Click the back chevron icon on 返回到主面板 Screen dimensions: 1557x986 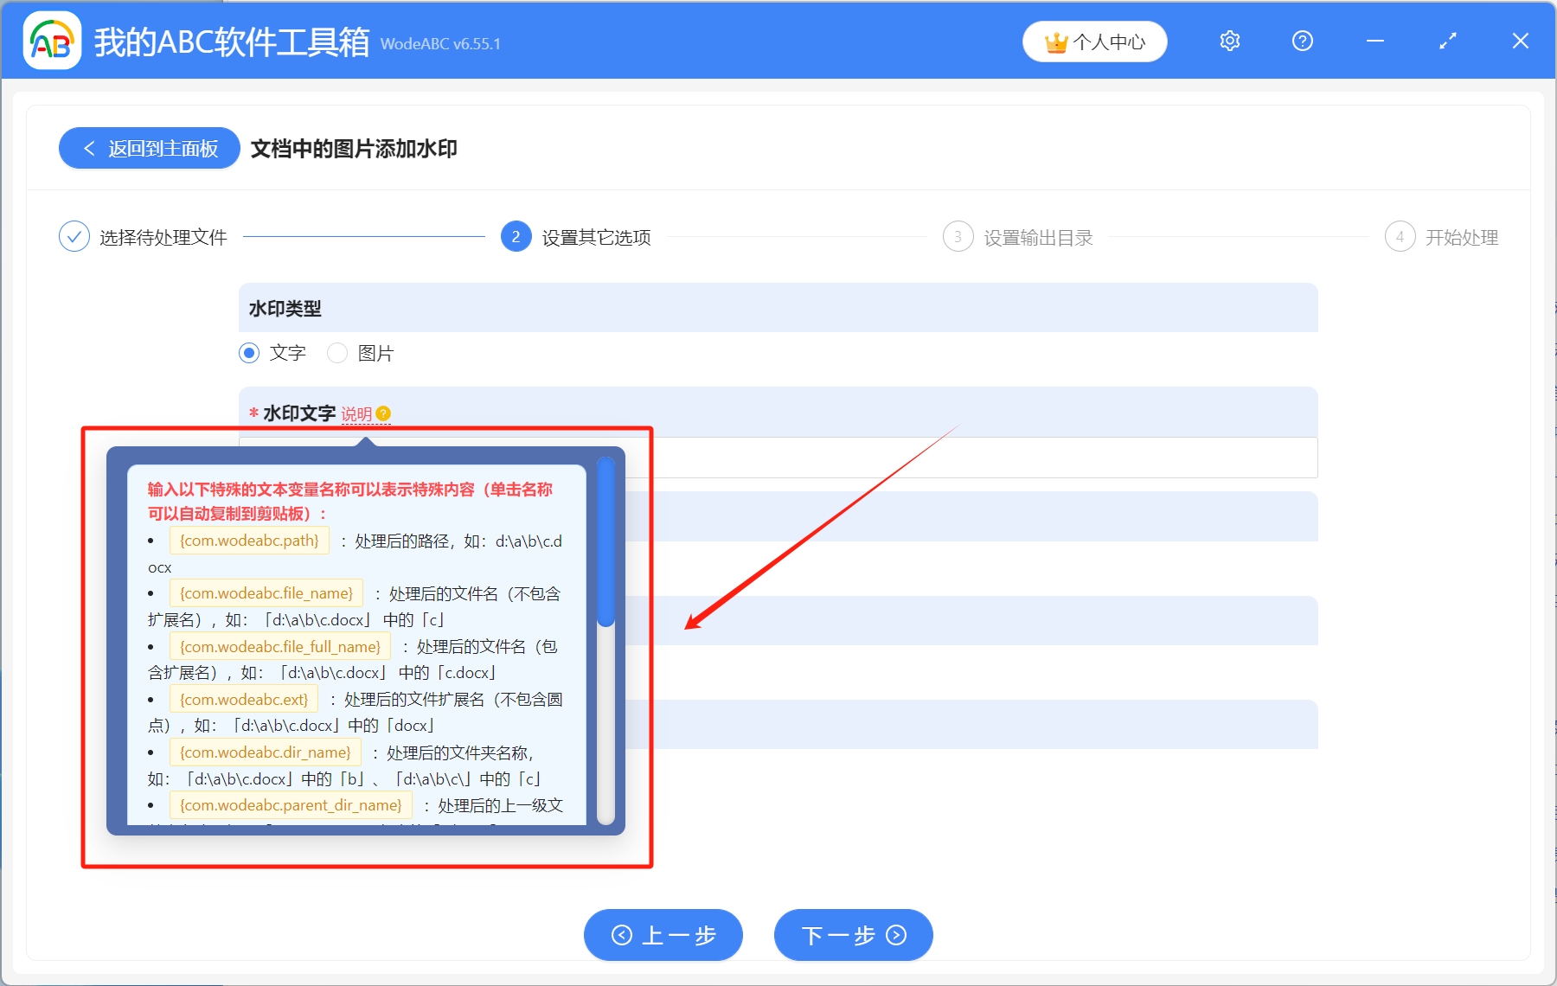tap(89, 148)
